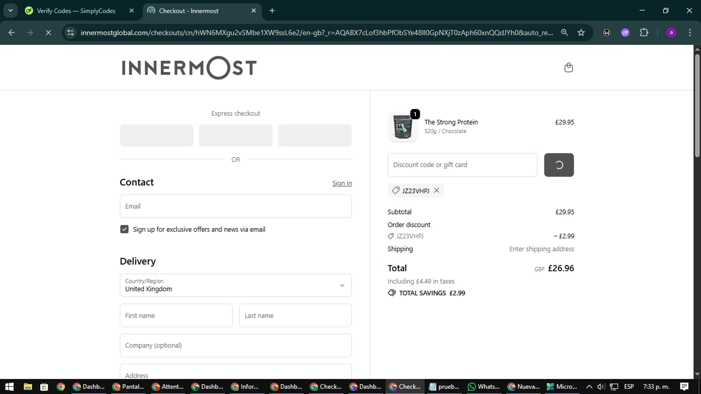Close the Verify Codes — SimplyCodes tab

coord(131,11)
